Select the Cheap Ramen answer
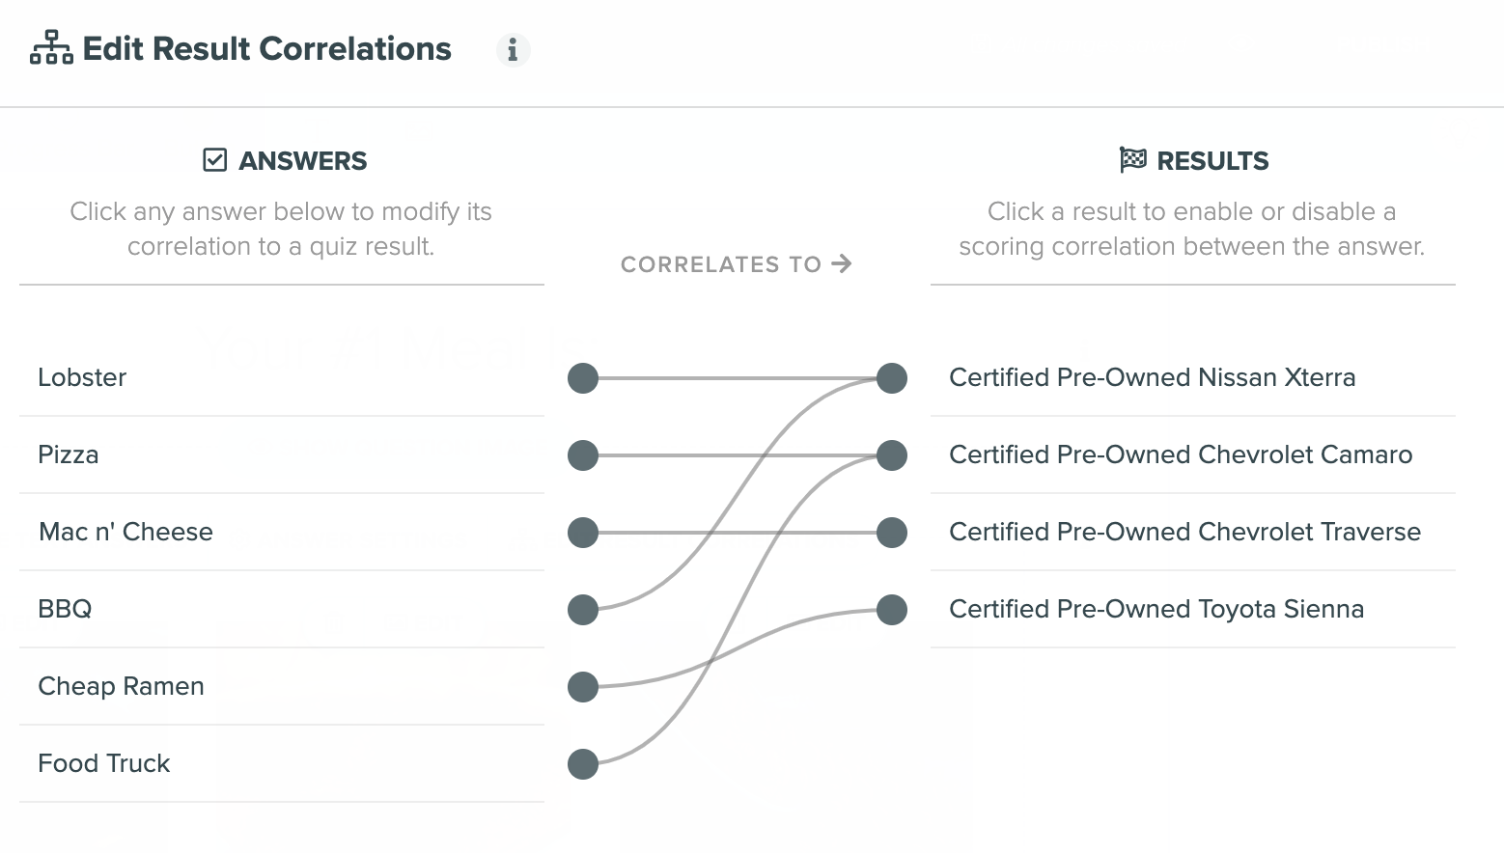This screenshot has width=1504, height=853. 280,686
